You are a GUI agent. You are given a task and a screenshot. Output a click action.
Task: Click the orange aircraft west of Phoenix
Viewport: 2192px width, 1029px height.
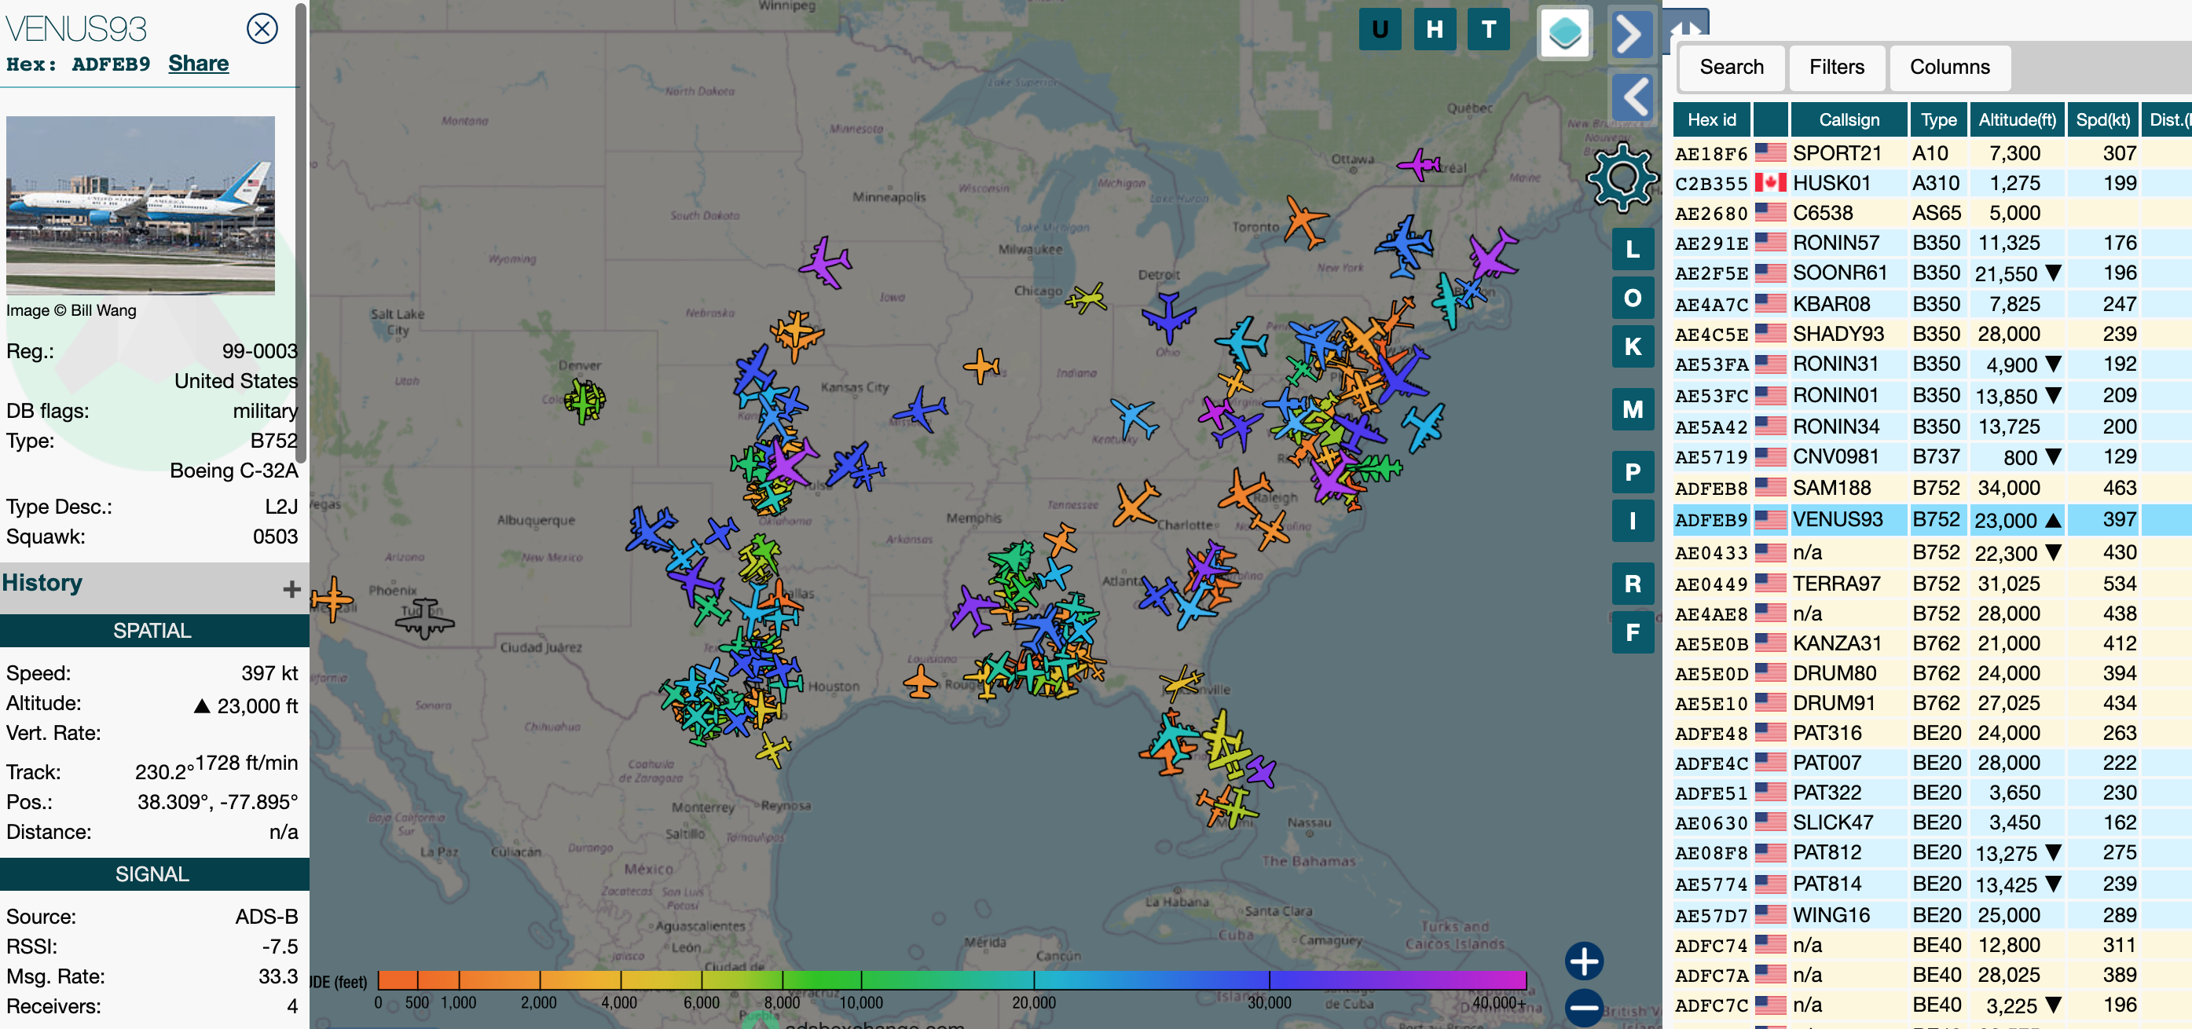coord(331,599)
